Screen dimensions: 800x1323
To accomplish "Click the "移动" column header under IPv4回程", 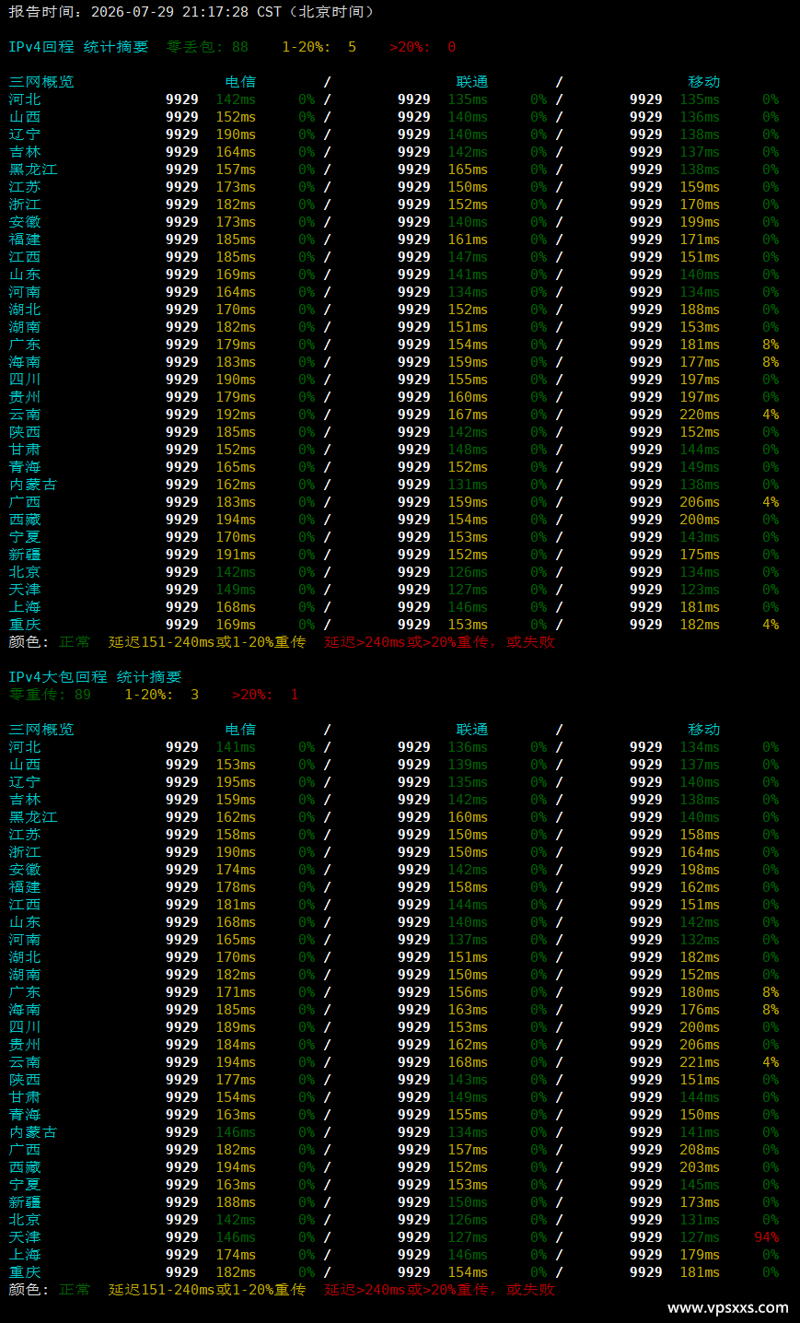I will coord(704,82).
